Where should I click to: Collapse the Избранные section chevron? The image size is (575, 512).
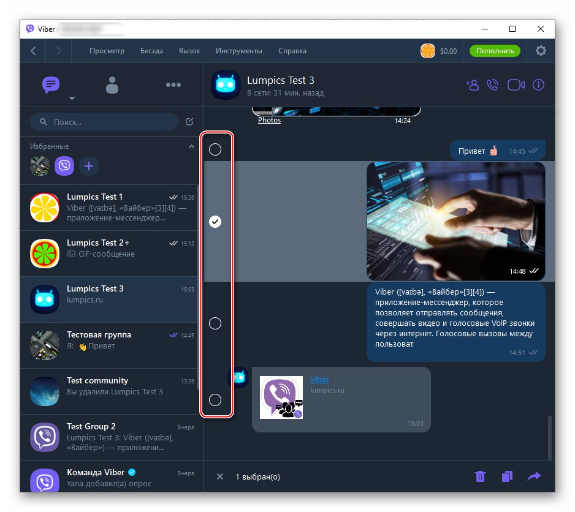(x=191, y=146)
